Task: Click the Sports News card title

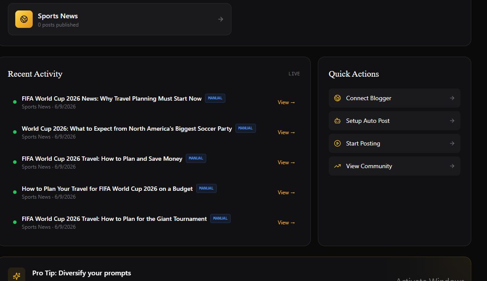Action: 58,16
